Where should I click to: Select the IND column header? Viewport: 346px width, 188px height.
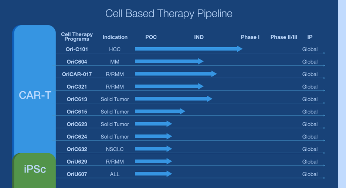point(199,37)
